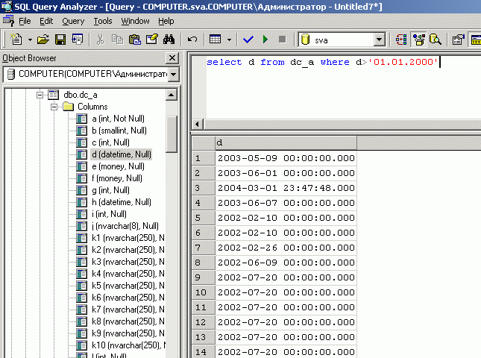Image resolution: width=481 pixels, height=358 pixels.
Task: Select column h (datetime, Null)
Action: [x=122, y=202]
